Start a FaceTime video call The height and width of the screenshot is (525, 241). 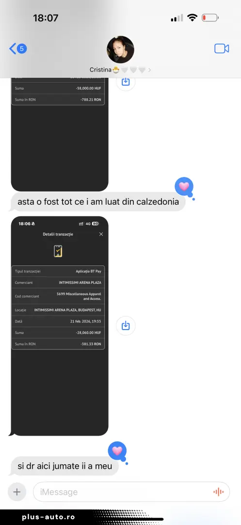[x=222, y=49]
